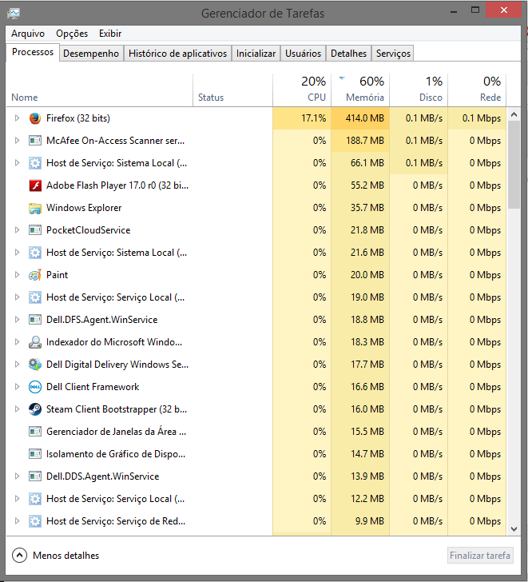The image size is (528, 582).
Task: Sort by the Rede column header
Action: click(x=477, y=89)
